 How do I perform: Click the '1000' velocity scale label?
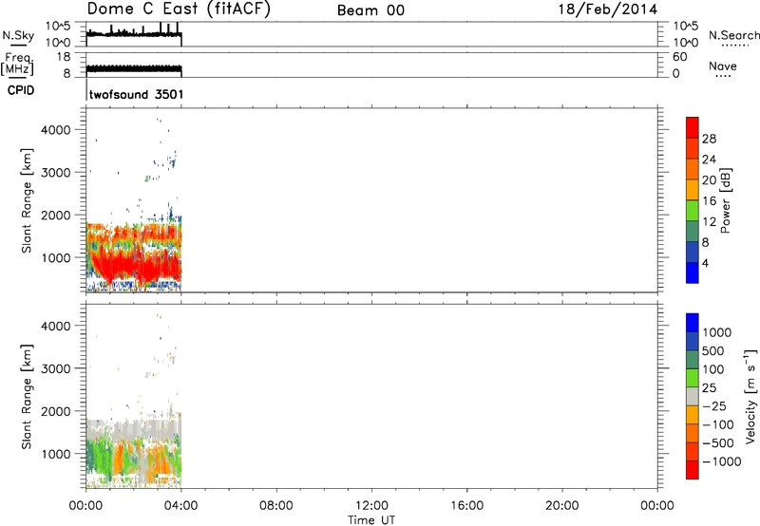717,332
